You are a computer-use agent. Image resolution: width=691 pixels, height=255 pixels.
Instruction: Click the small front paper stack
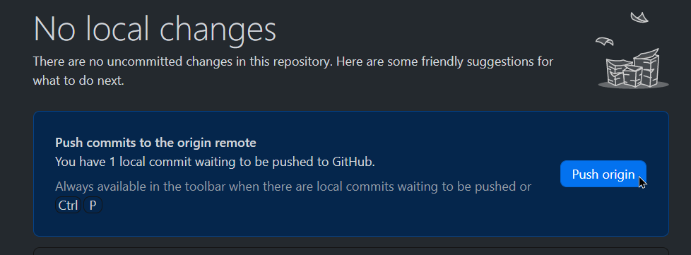tap(633, 76)
